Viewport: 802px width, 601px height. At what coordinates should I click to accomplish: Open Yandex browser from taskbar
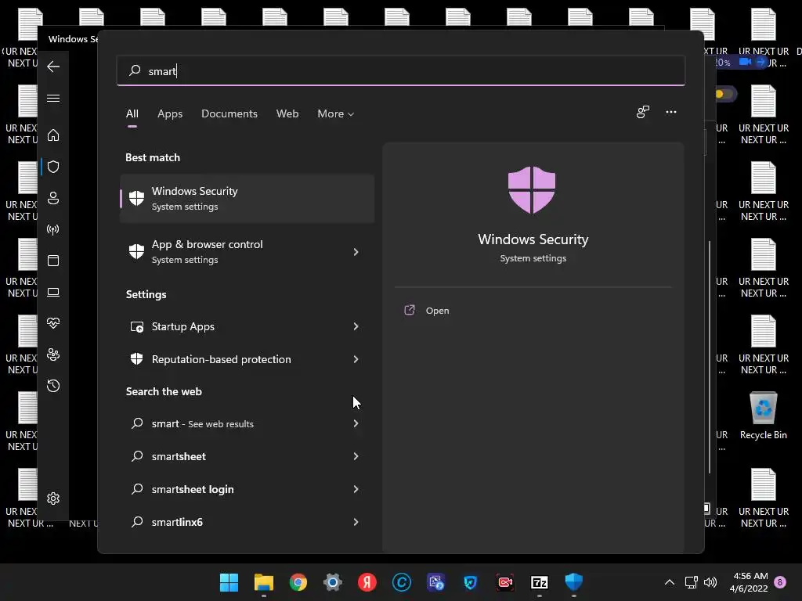point(367,582)
